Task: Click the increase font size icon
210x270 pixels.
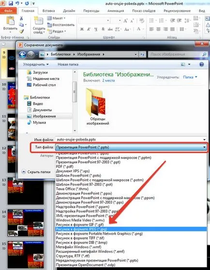Action: pyautogui.click(x=125, y=21)
